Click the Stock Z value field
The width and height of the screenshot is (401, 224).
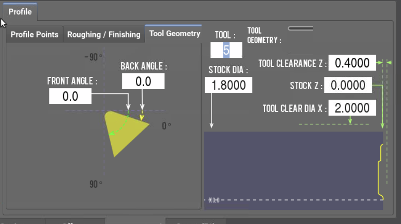pos(348,85)
